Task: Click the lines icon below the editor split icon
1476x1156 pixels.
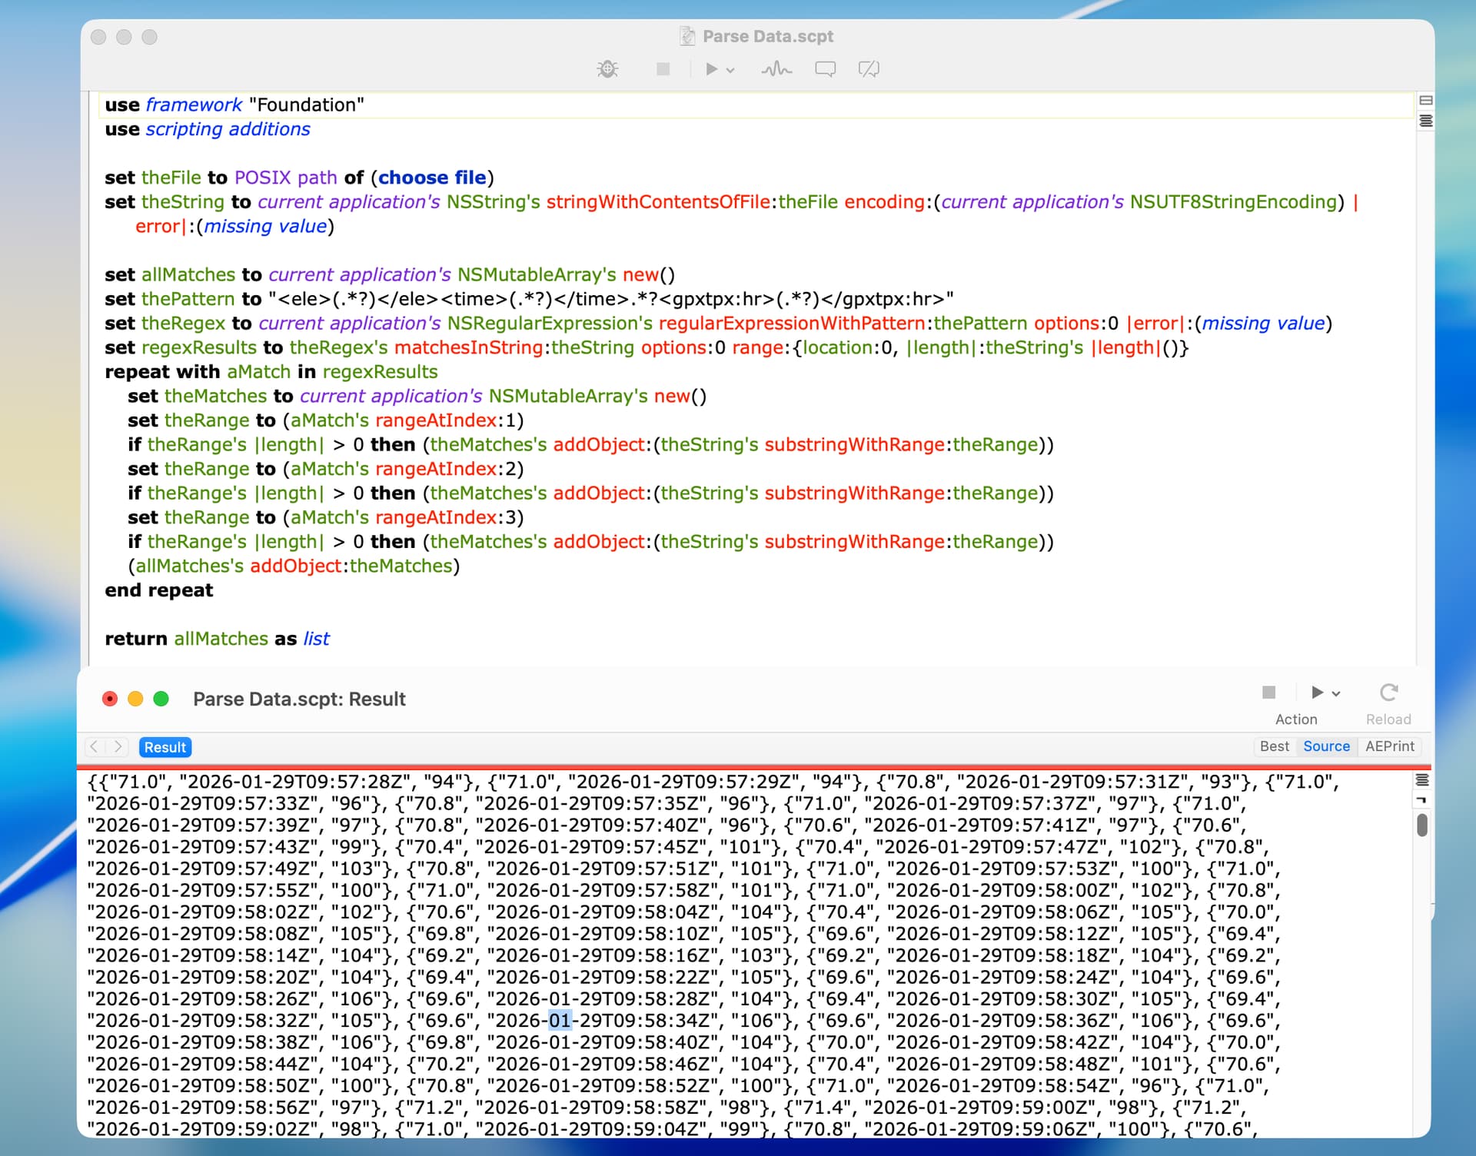Action: click(1425, 121)
